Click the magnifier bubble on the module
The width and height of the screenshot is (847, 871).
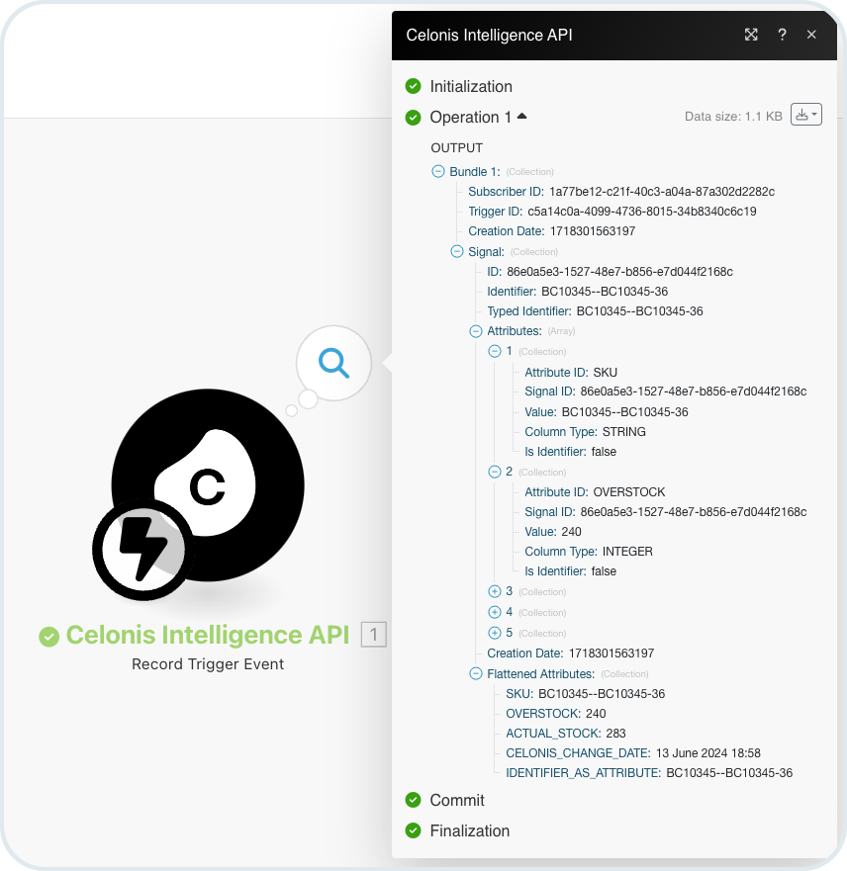[x=334, y=363]
